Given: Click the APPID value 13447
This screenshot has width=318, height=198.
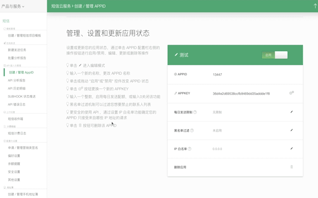Looking at the screenshot, I should pos(217,75).
